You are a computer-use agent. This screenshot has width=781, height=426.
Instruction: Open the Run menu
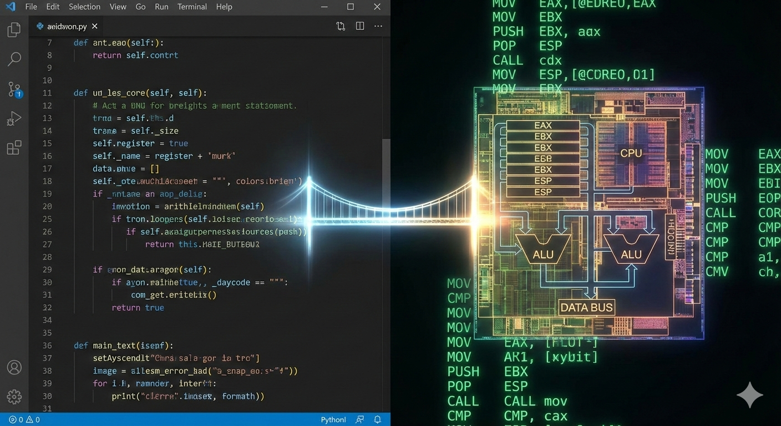click(x=161, y=7)
